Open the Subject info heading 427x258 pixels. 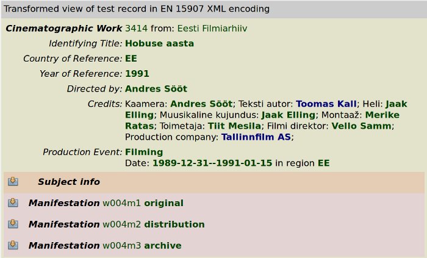pos(69,182)
